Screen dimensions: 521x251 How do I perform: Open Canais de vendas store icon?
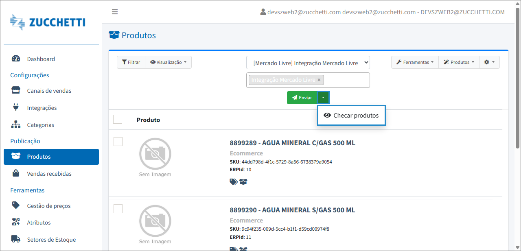click(x=16, y=91)
